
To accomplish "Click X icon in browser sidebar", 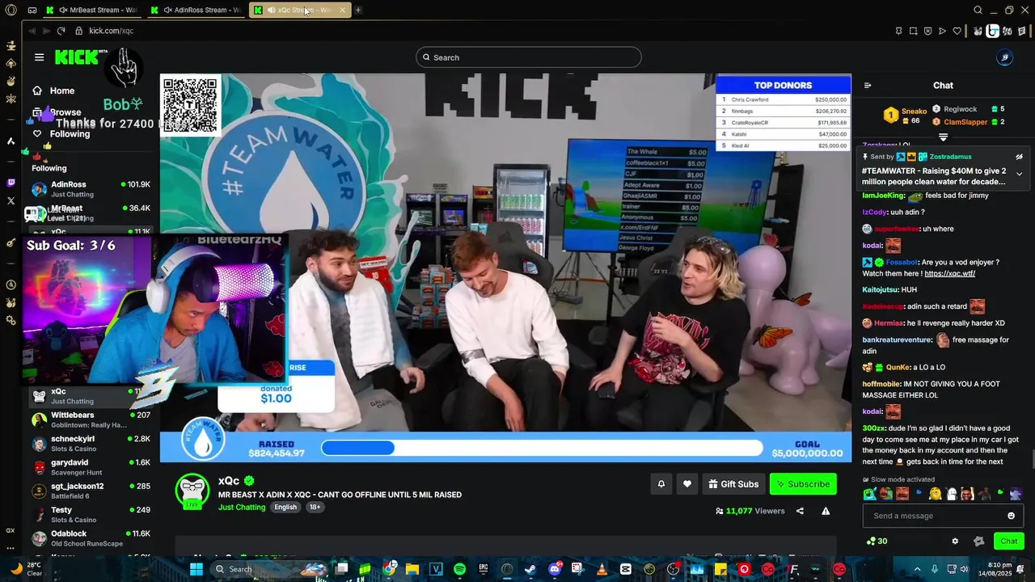I will (x=11, y=200).
